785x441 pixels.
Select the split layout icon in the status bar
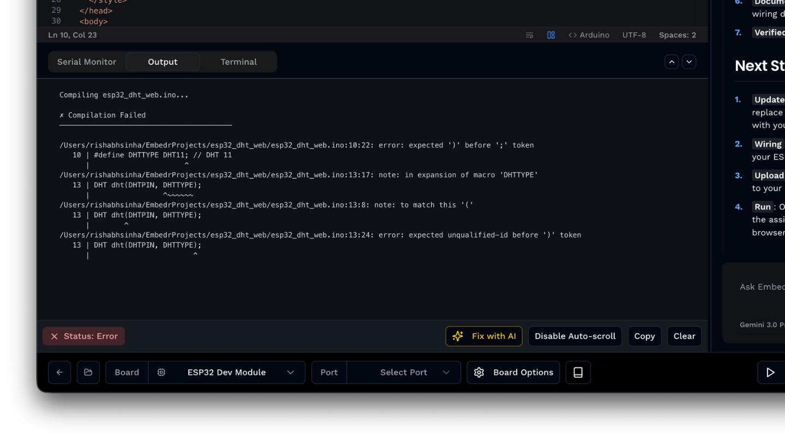(x=551, y=35)
